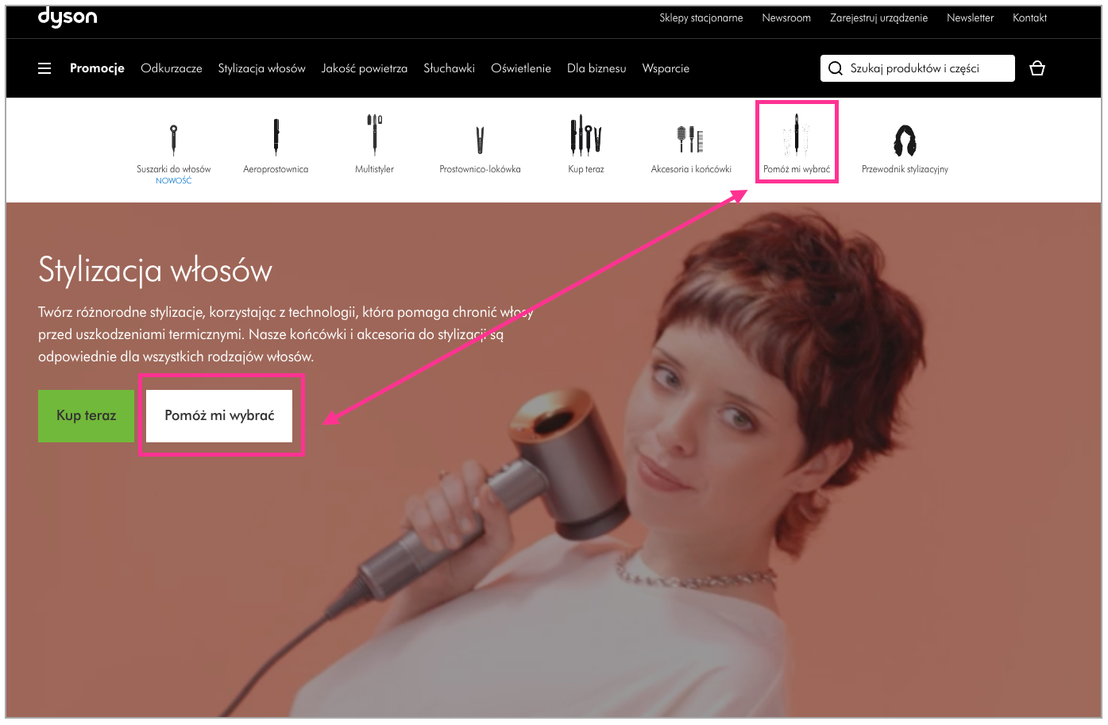
Task: Select the Multistyler category icon
Action: point(374,134)
